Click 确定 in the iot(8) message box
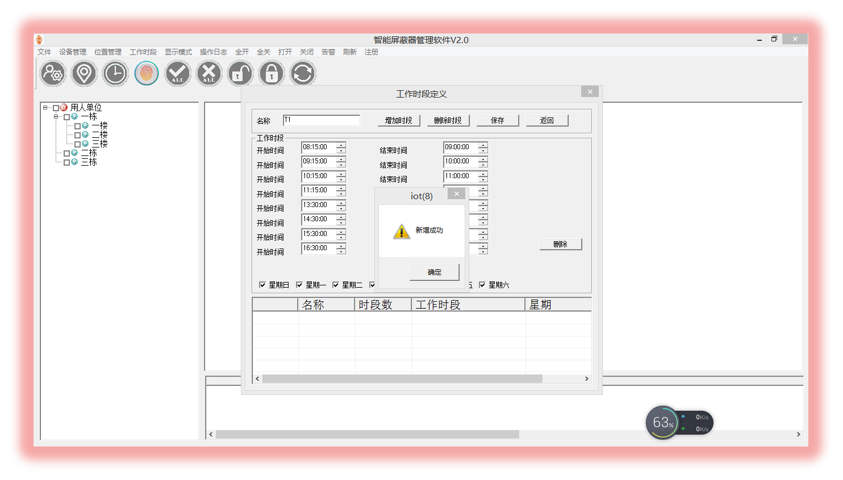The height and width of the screenshot is (480, 843). click(x=434, y=272)
